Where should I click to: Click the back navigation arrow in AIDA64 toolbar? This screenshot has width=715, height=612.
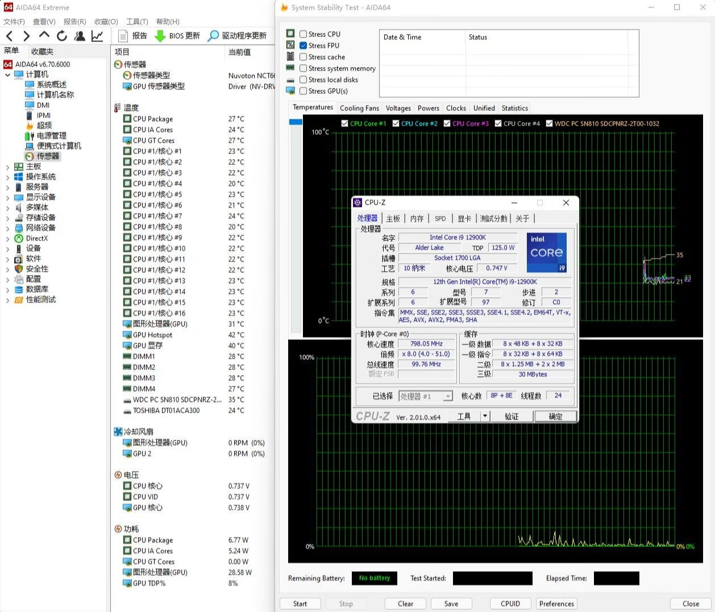(x=9, y=36)
